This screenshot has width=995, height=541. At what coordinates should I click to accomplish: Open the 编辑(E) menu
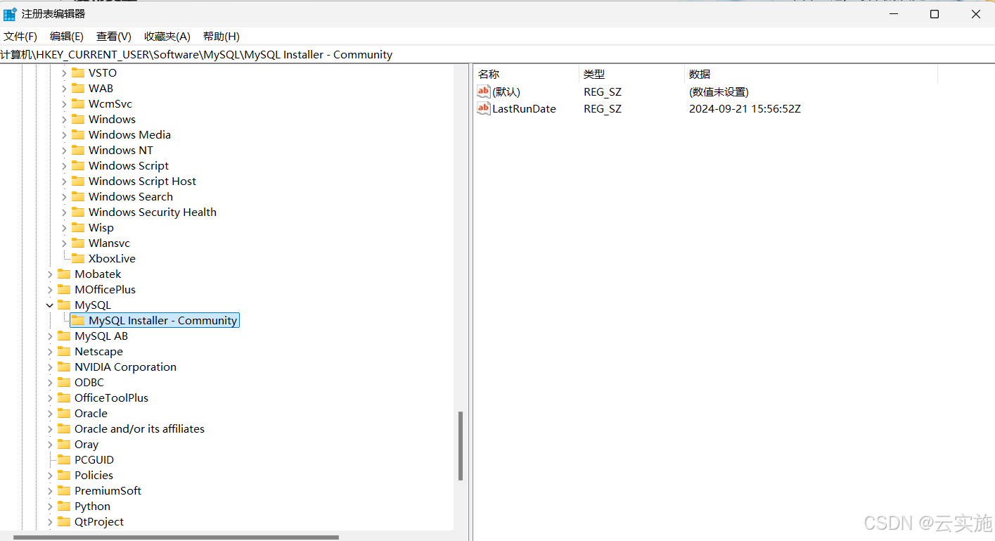click(67, 37)
